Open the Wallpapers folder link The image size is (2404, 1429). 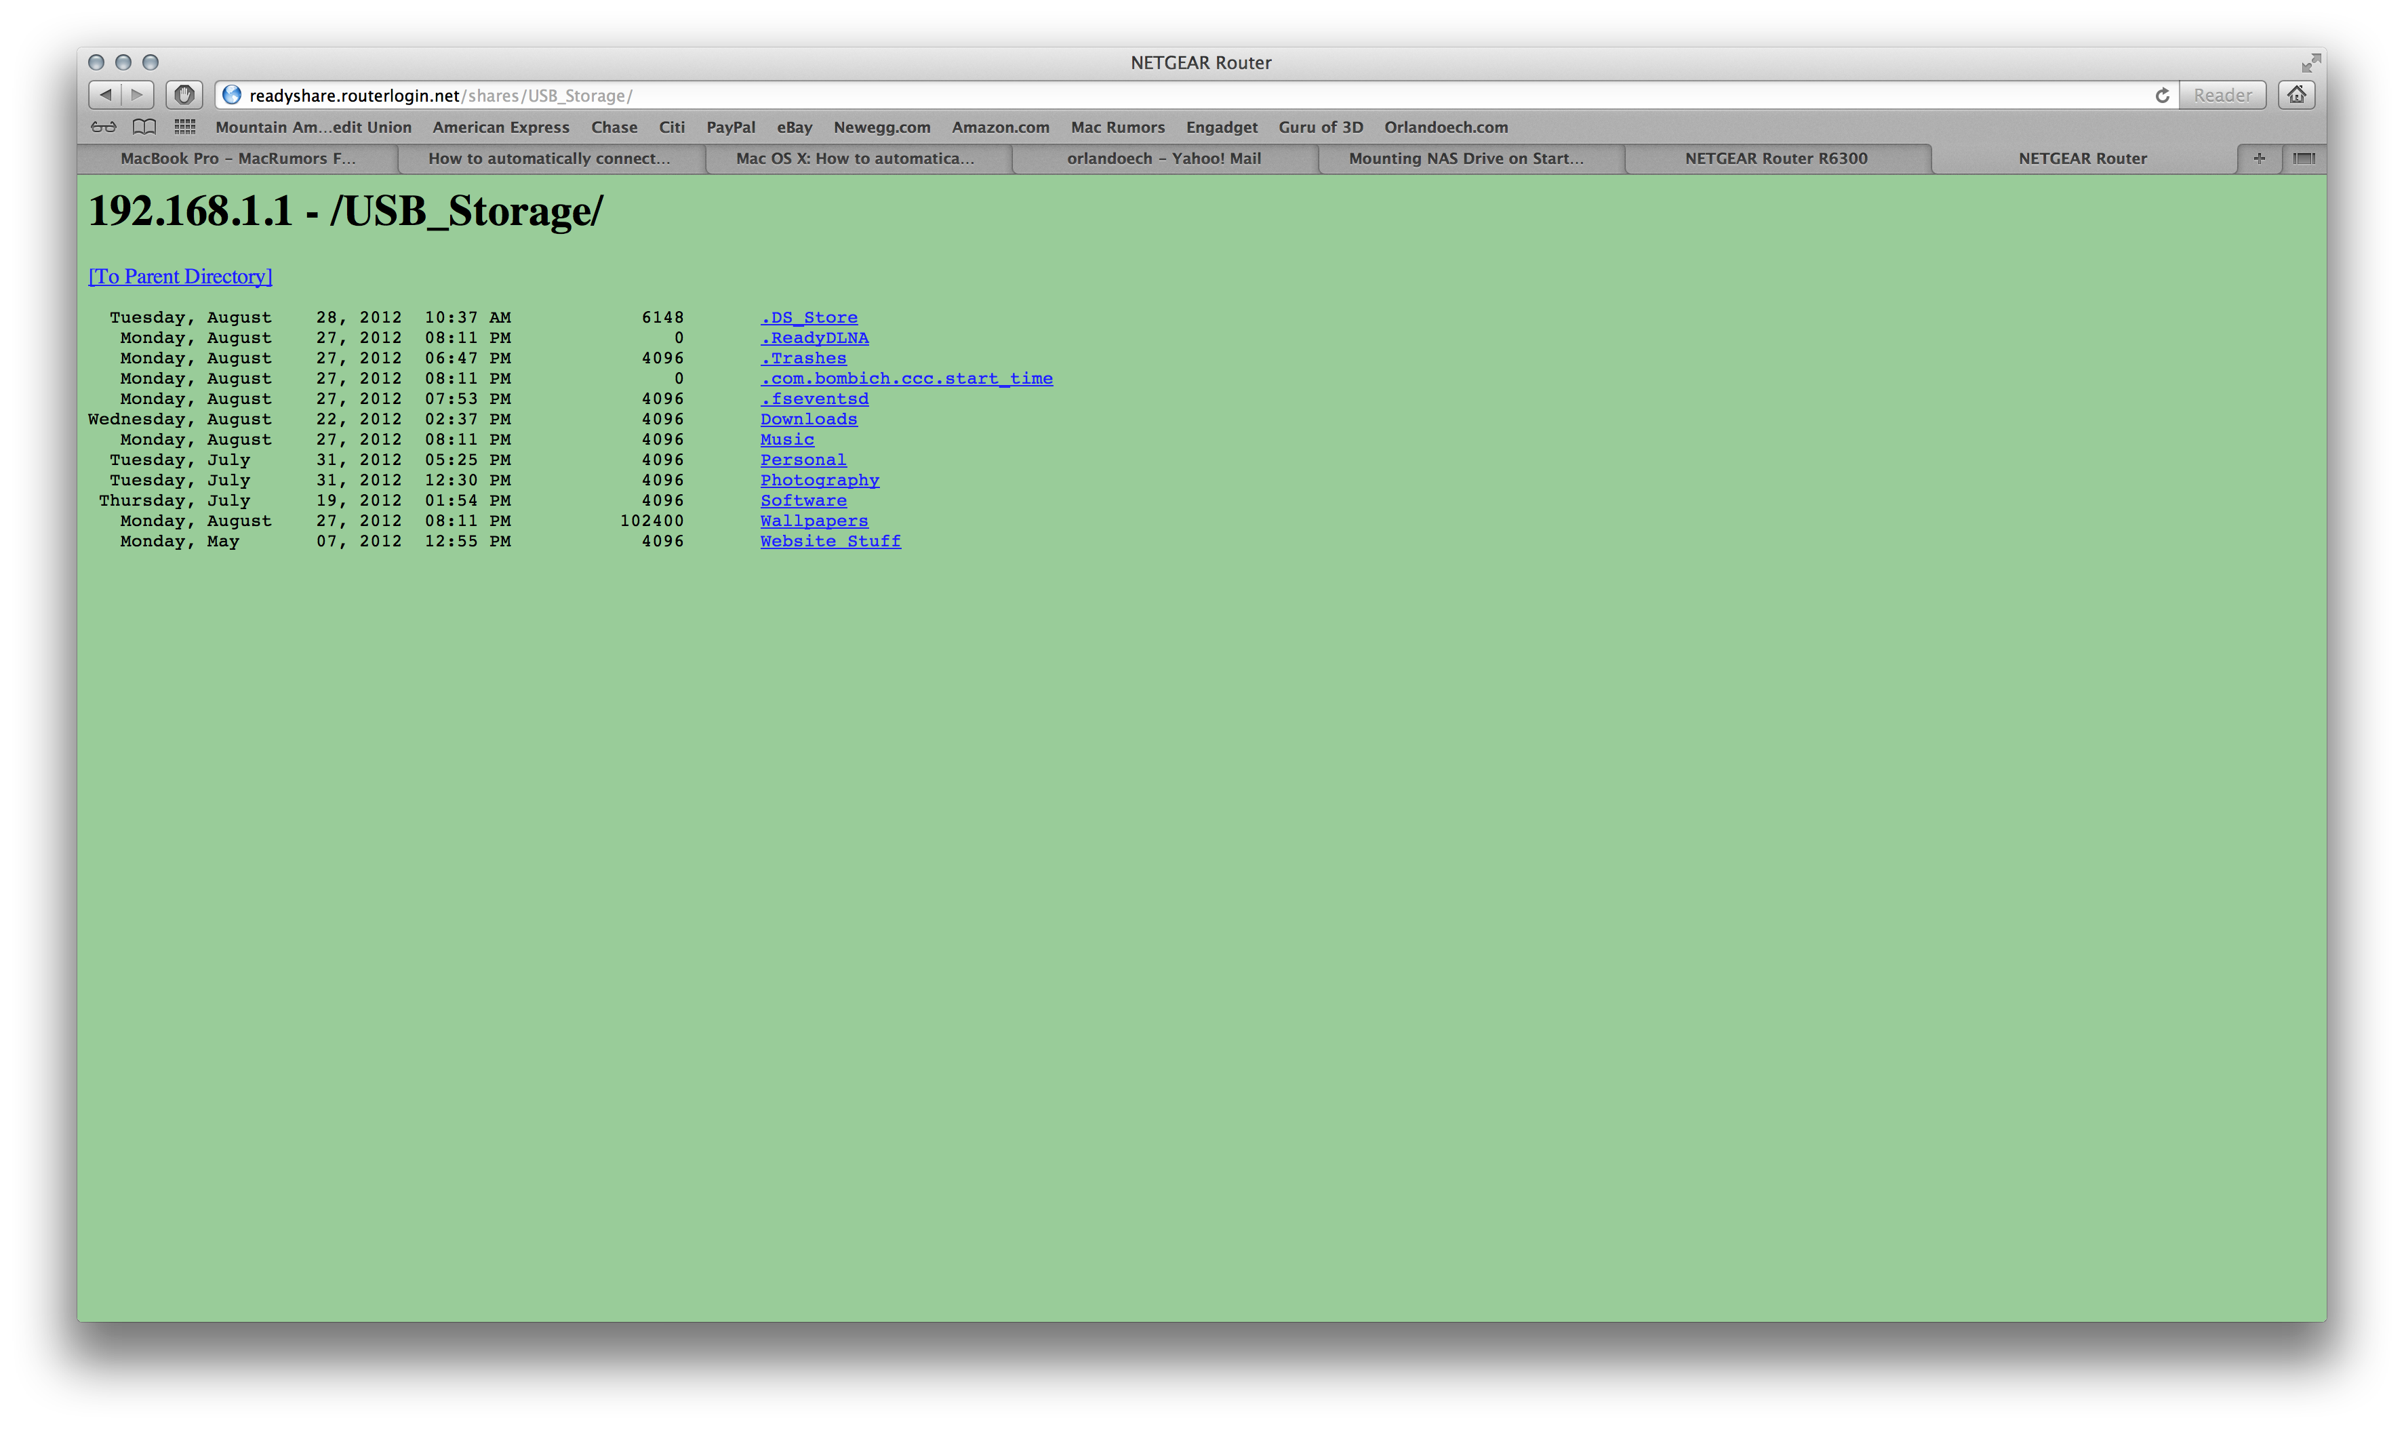point(814,521)
